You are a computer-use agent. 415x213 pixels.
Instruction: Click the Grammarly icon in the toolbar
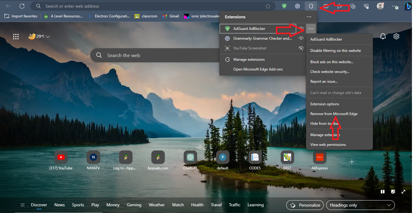point(298,6)
